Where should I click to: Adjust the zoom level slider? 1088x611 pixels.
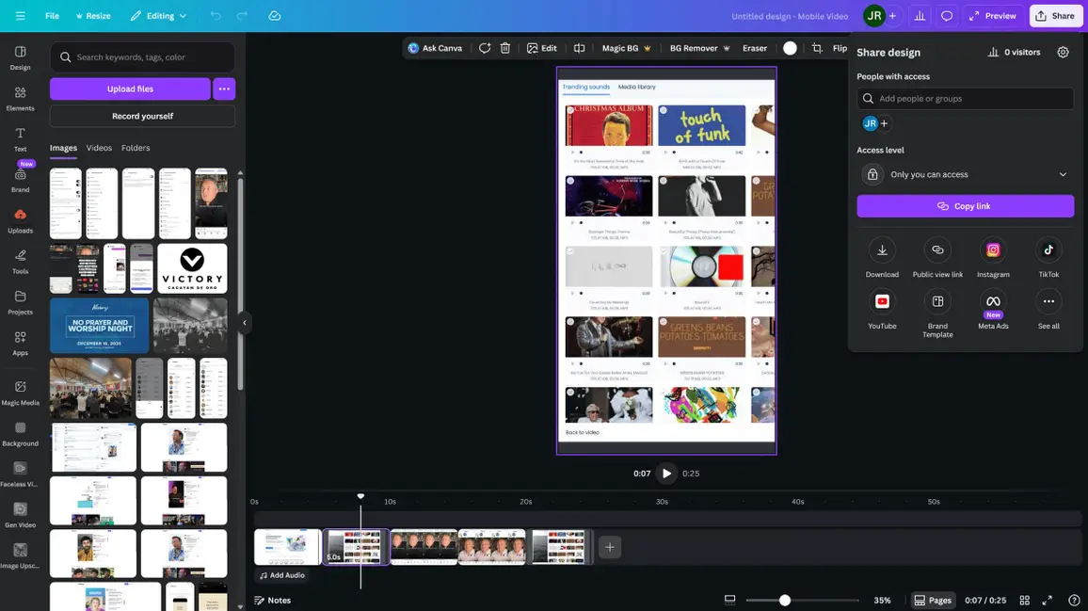pyautogui.click(x=785, y=600)
